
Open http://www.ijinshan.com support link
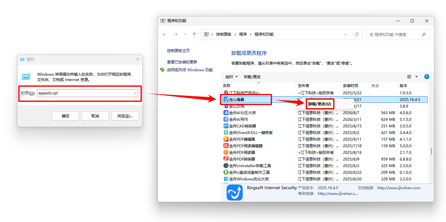(x=399, y=188)
